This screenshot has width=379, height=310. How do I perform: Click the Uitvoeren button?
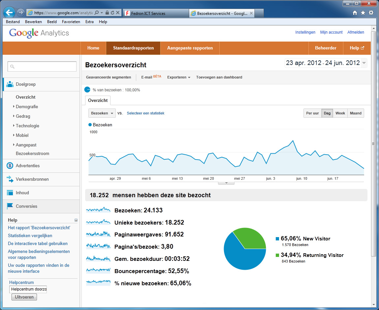pyautogui.click(x=24, y=297)
